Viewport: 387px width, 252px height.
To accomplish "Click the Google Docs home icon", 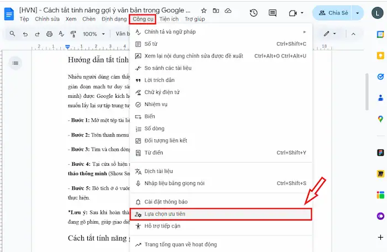I will point(9,14).
